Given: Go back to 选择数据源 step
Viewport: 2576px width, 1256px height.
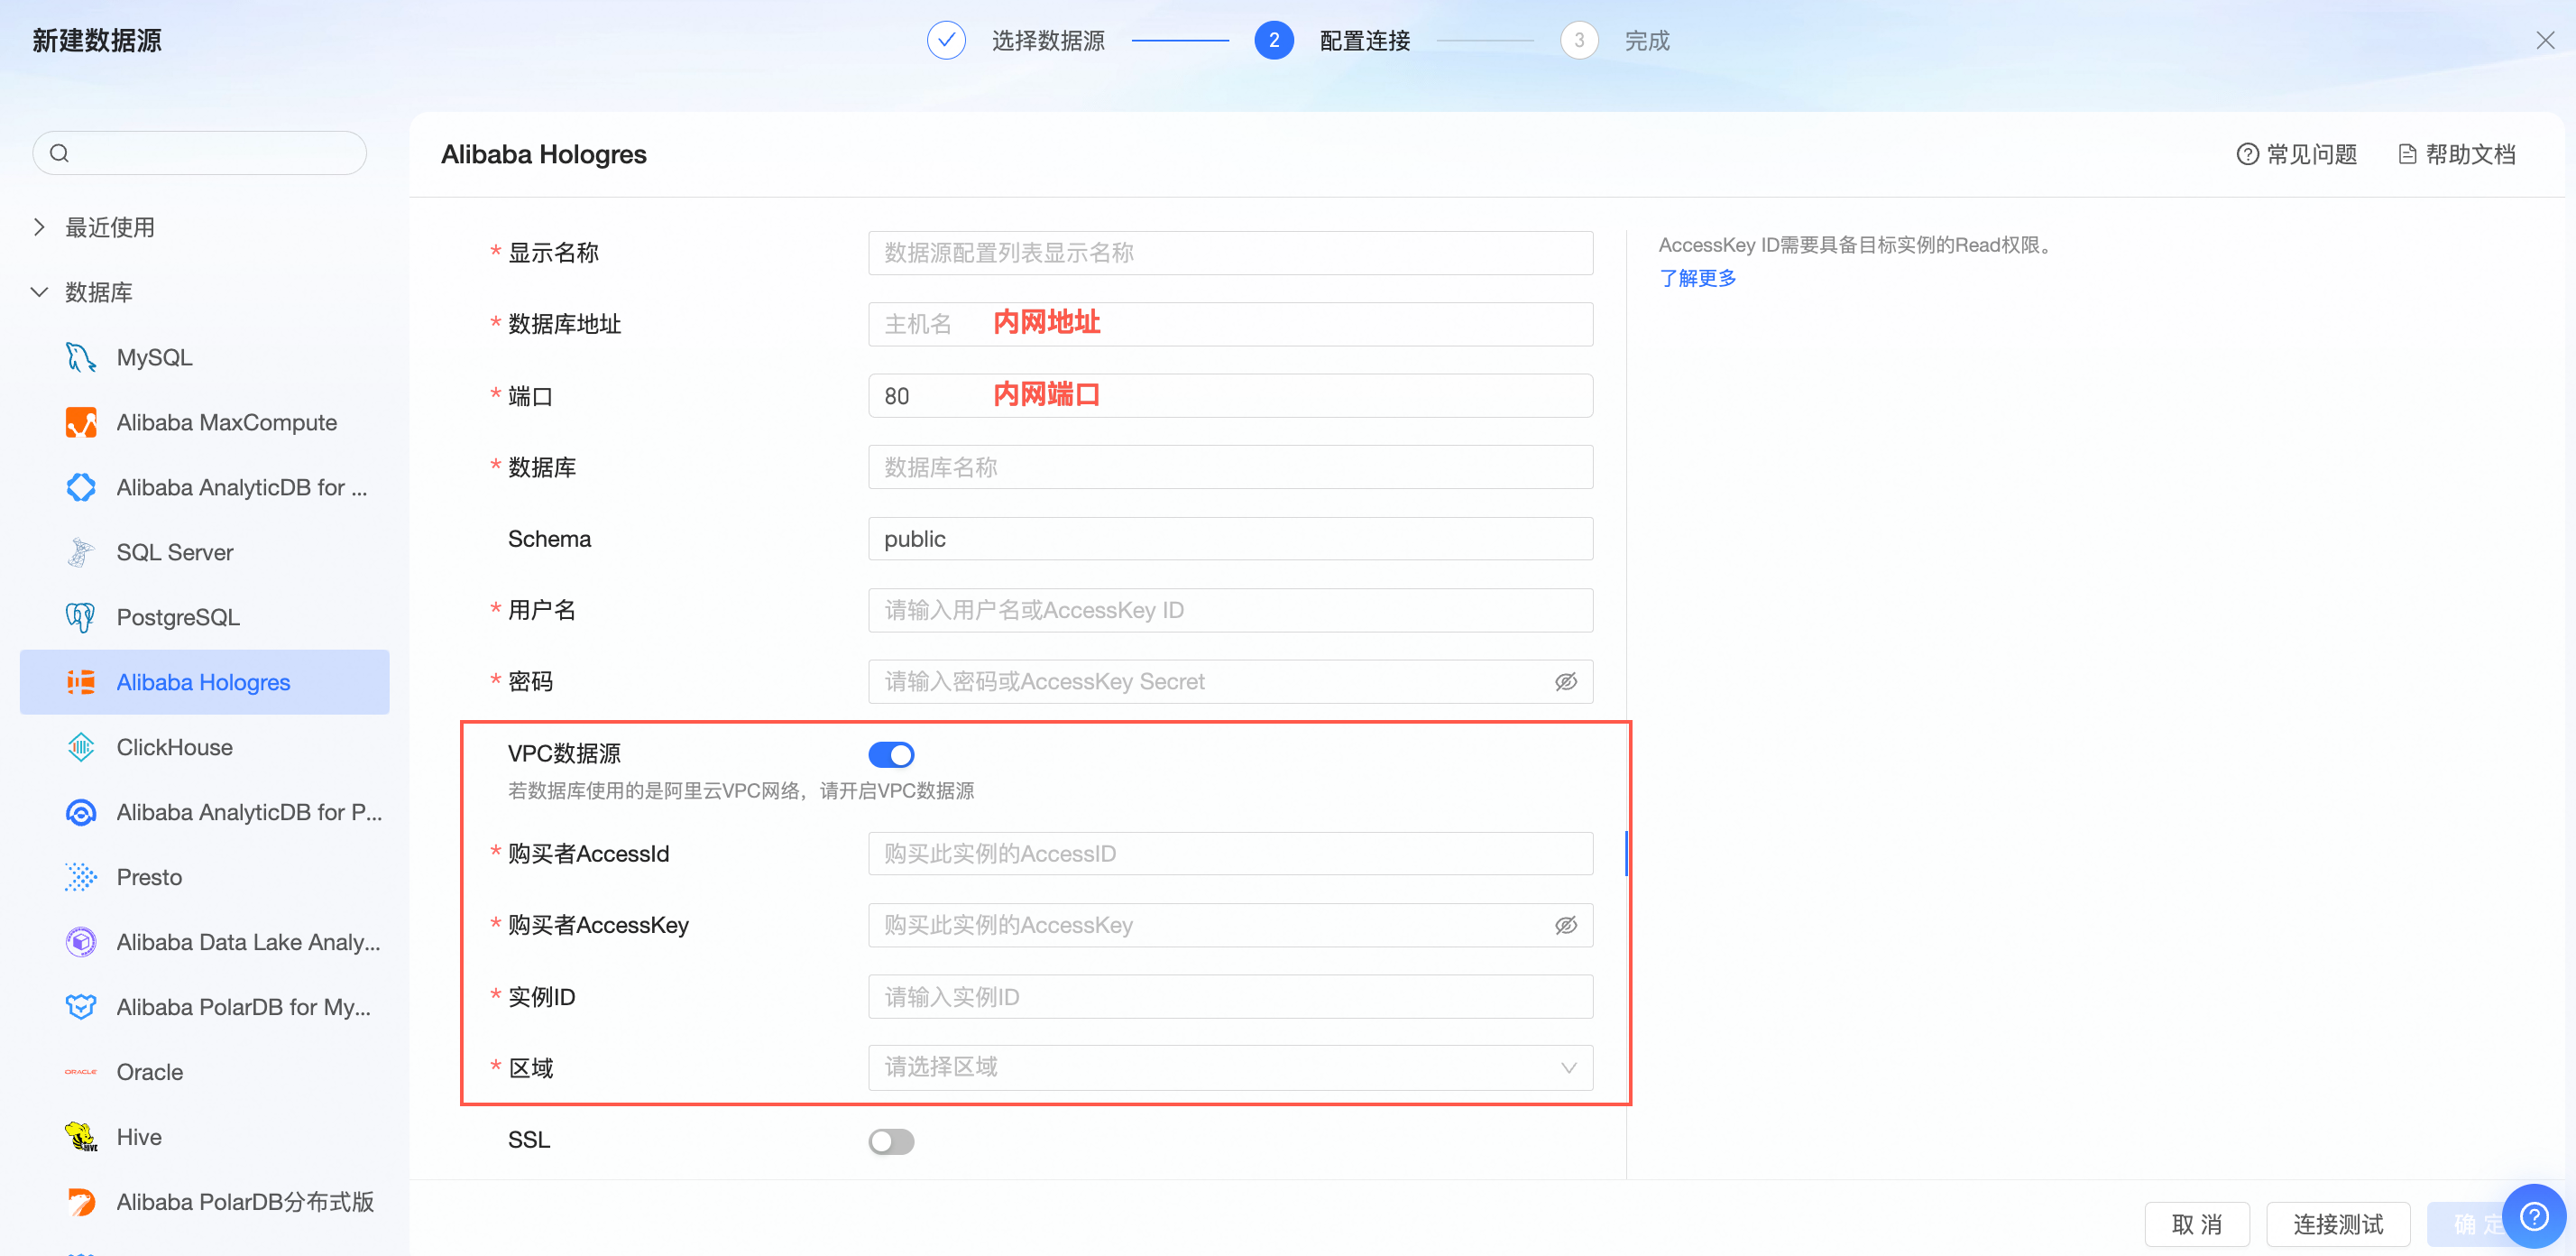Looking at the screenshot, I should [x=1047, y=41].
